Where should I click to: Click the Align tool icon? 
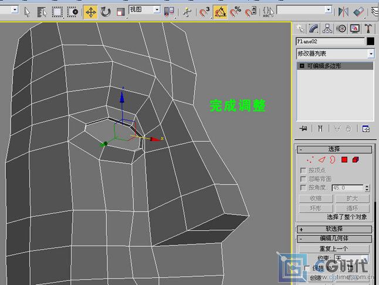click(358, 12)
